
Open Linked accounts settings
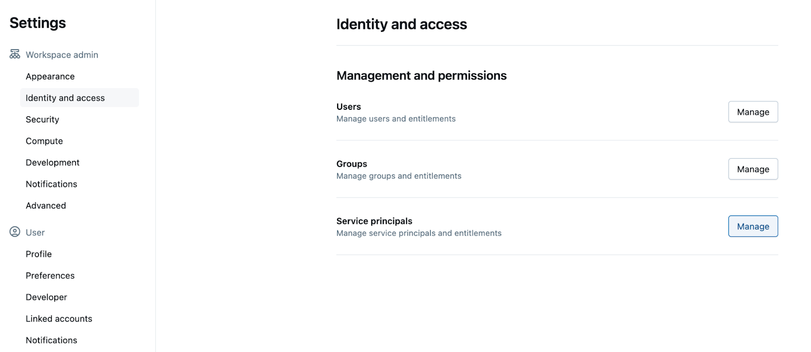point(59,319)
